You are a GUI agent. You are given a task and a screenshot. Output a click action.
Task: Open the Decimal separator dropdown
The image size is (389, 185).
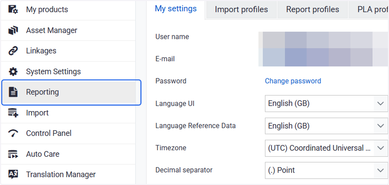tap(326, 170)
